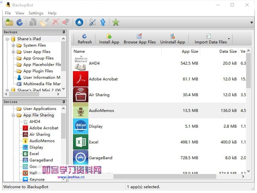Click the User Information blue person icon

click(x=19, y=77)
